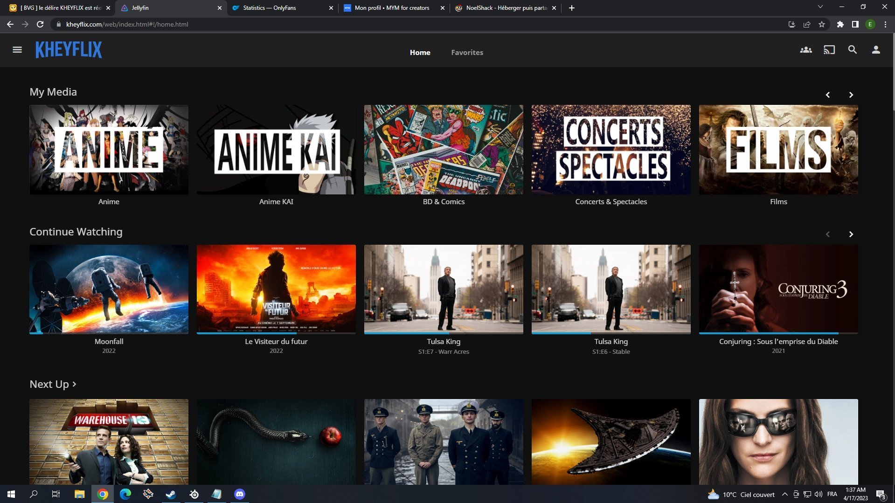The image size is (895, 503).
Task: Open the Chrome three-dot menu
Action: point(885,24)
